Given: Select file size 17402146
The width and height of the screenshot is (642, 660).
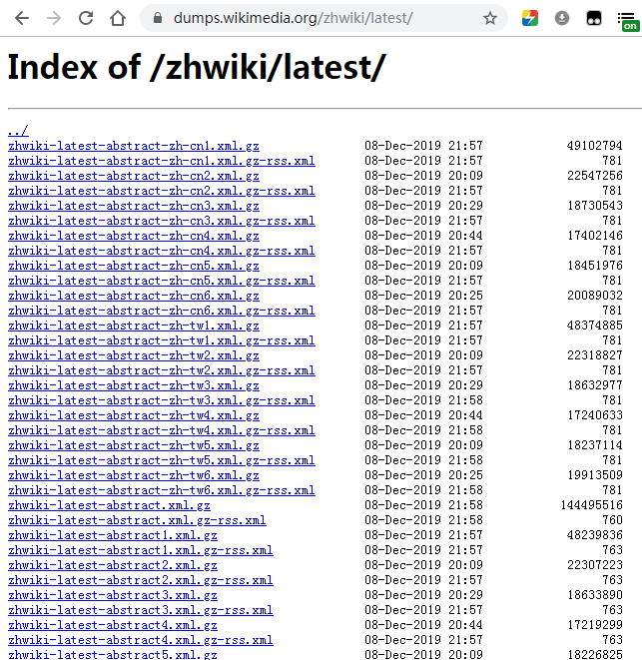Looking at the screenshot, I should tap(594, 236).
